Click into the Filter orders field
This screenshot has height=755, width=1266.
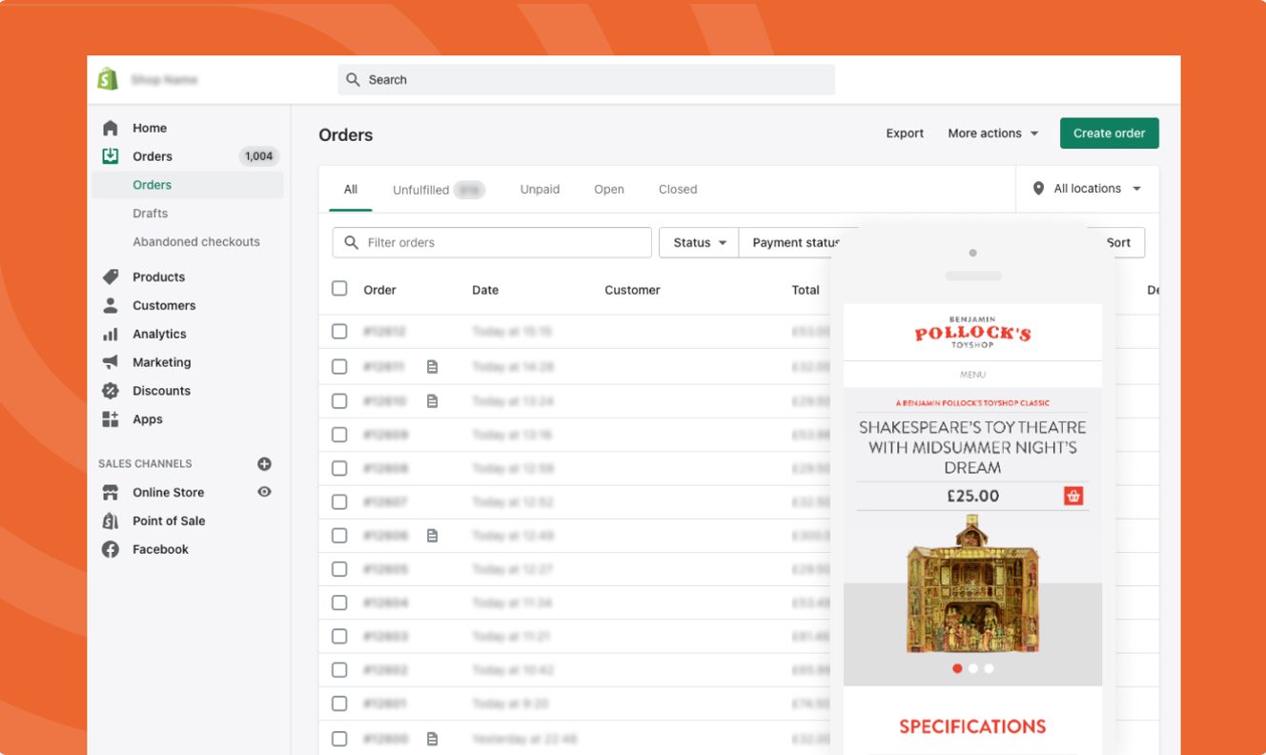(x=505, y=242)
